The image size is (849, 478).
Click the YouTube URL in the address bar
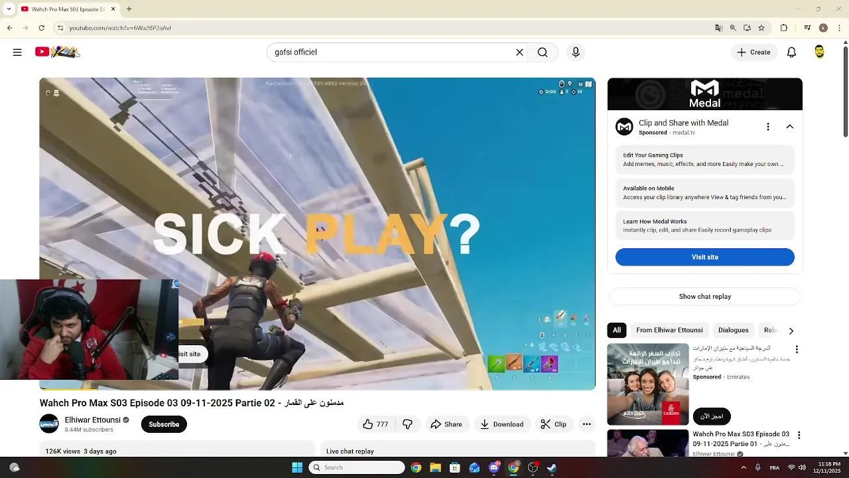click(x=120, y=28)
